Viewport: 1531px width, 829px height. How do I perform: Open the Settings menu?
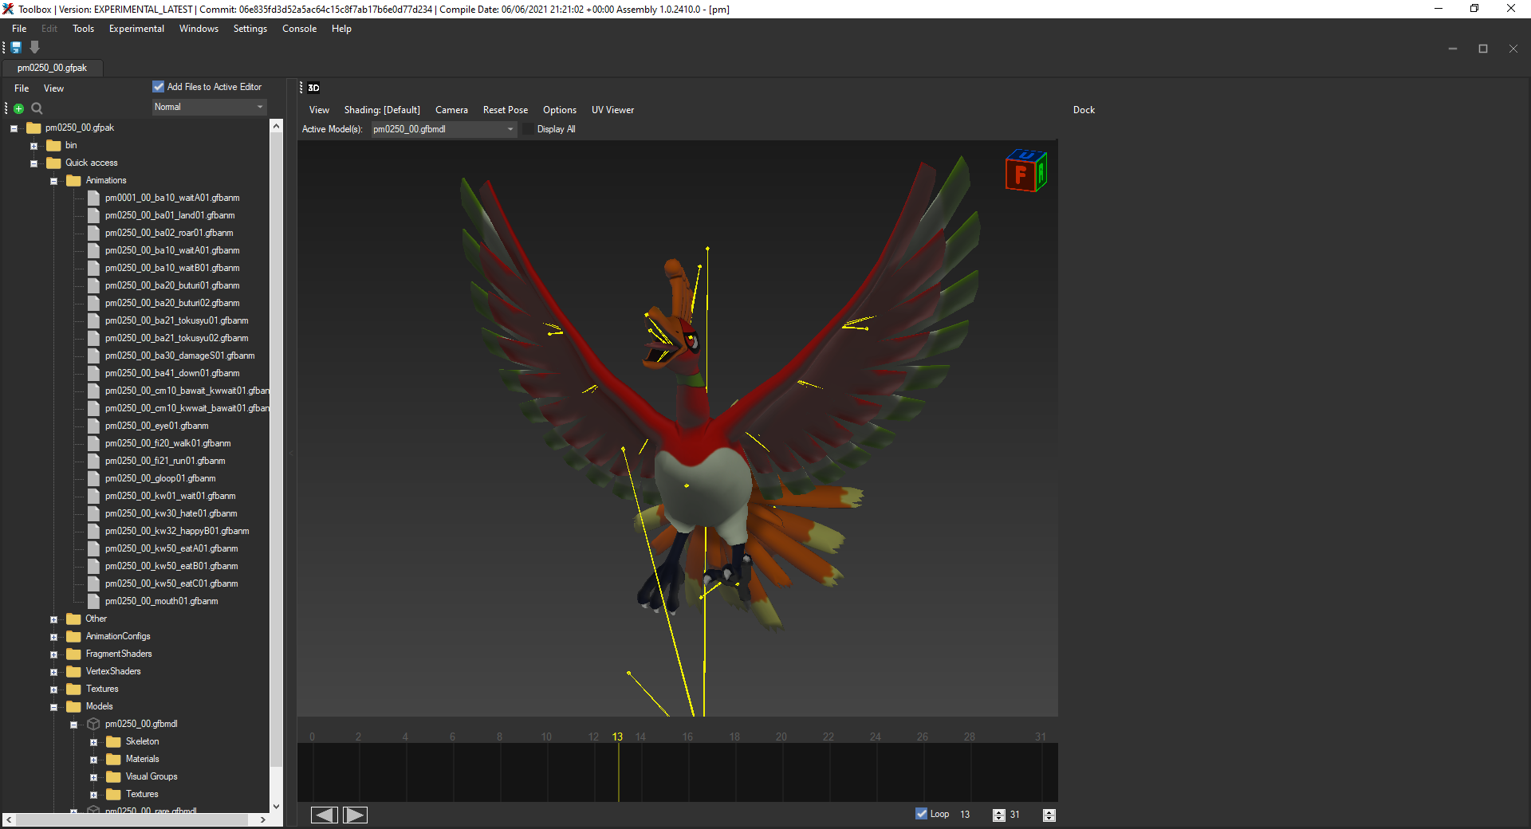pos(250,29)
